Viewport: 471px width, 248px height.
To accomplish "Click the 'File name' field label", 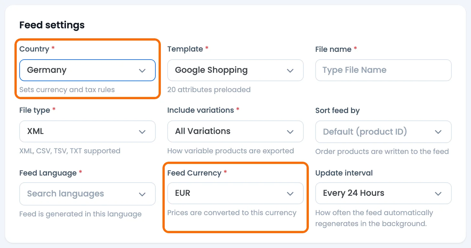I will point(333,49).
